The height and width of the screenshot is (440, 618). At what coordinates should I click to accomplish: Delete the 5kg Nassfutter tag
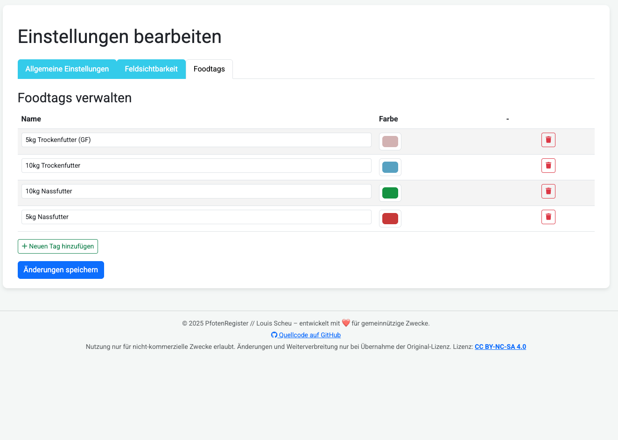[548, 217]
